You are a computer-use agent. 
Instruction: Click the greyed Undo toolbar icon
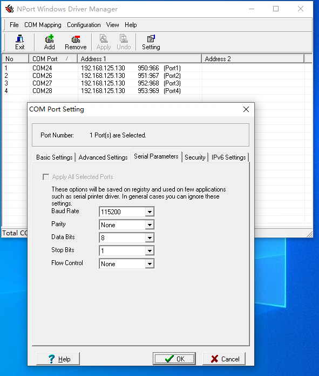click(124, 42)
